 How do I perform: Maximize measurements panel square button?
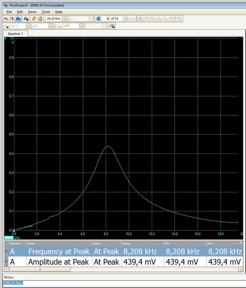point(241,243)
